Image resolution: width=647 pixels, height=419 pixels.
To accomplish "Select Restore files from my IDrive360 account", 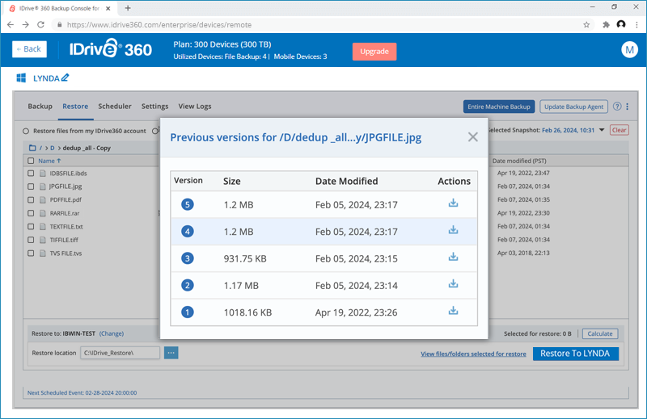I will (26, 131).
